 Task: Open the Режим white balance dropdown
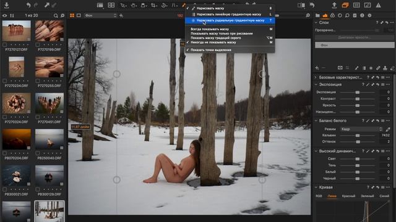(x=361, y=129)
